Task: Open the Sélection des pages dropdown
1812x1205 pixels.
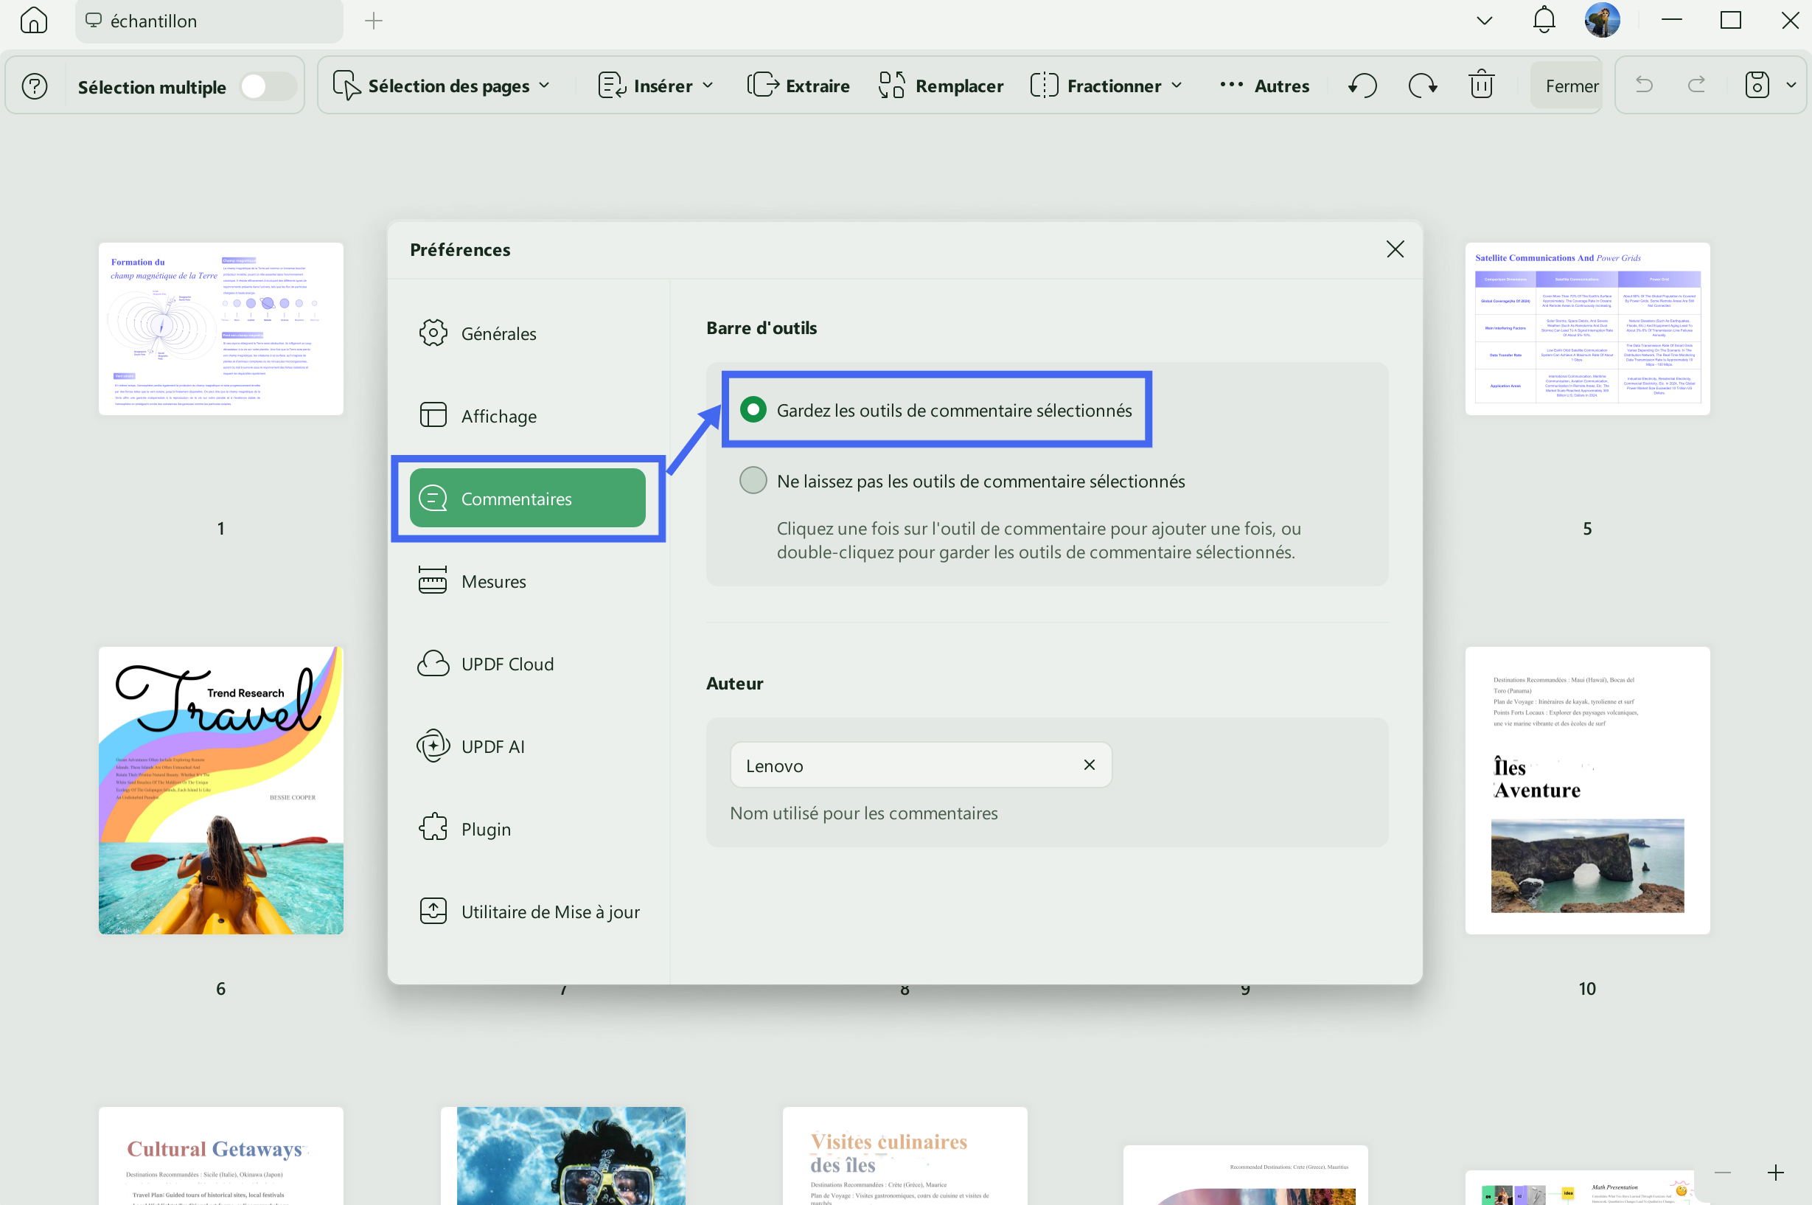Action: tap(442, 86)
